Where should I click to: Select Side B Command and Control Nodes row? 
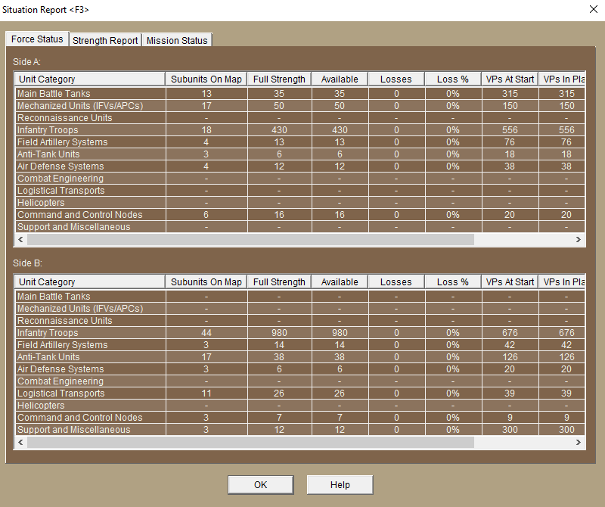299,418
